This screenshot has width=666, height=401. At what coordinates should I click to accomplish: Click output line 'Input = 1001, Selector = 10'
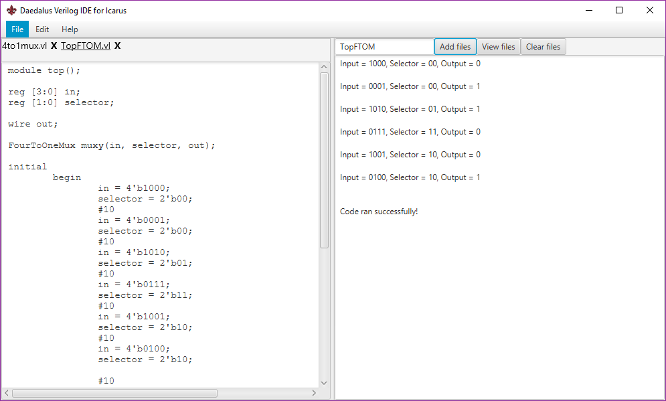(410, 155)
